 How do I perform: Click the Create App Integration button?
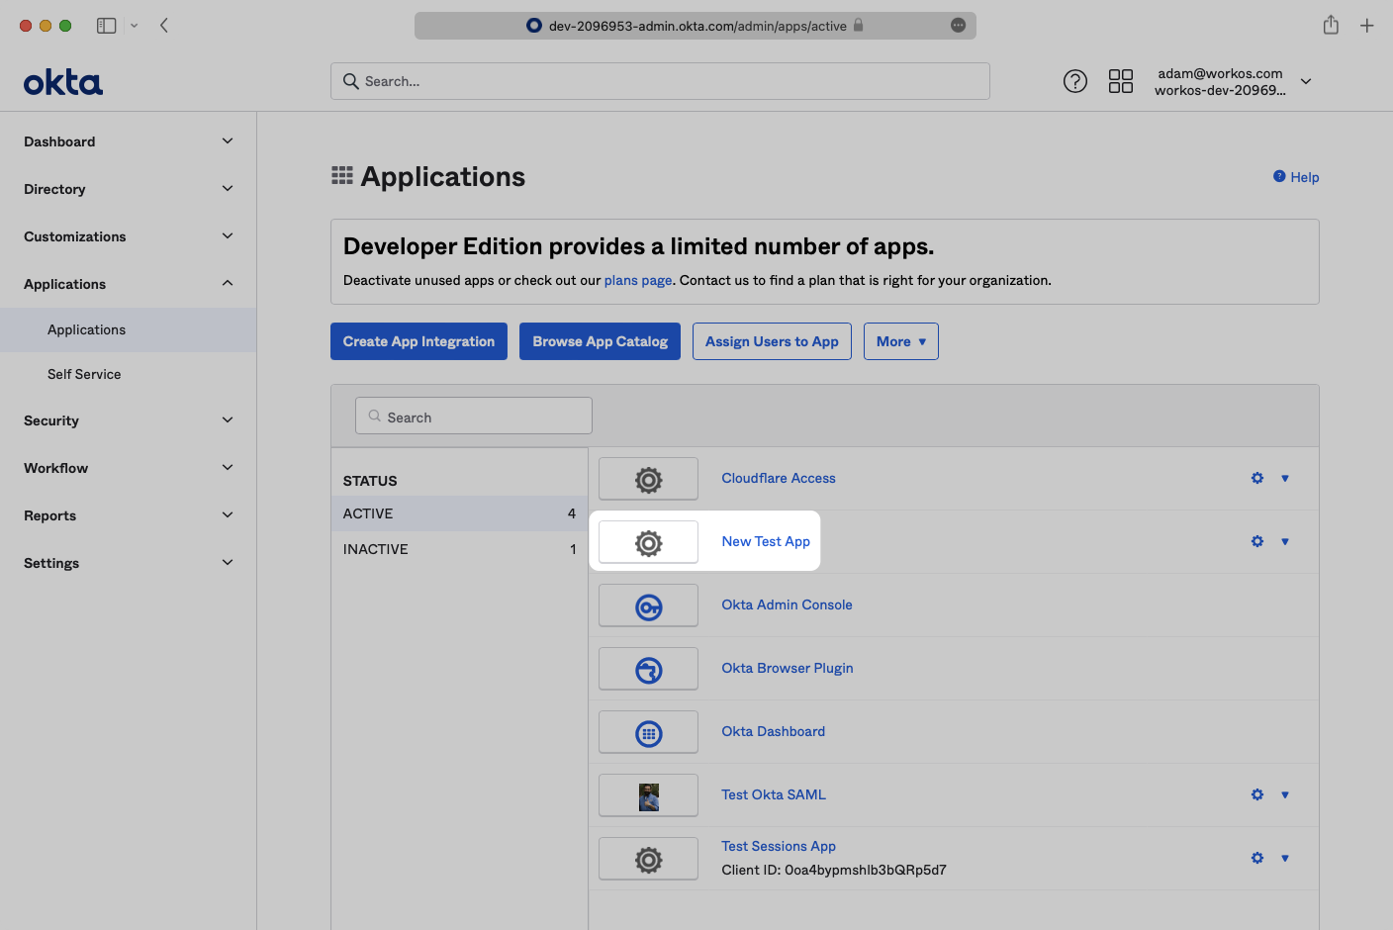(x=418, y=341)
